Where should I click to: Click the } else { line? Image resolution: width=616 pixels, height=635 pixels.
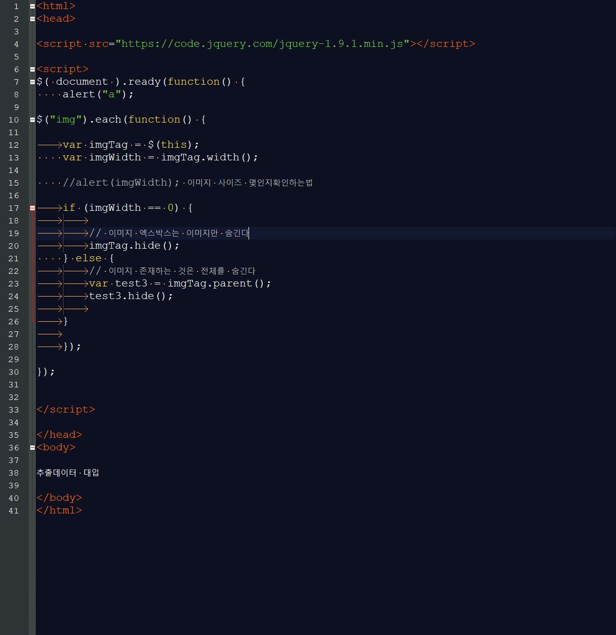pos(89,258)
